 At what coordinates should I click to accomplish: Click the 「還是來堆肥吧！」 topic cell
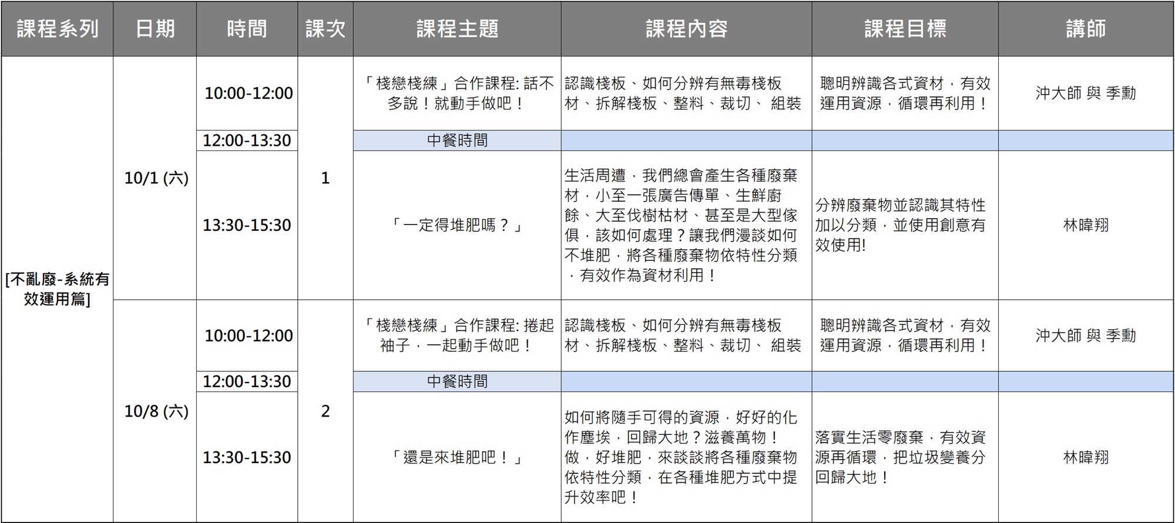[x=457, y=457]
